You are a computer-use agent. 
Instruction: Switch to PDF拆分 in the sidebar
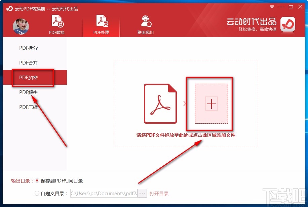coord(28,48)
